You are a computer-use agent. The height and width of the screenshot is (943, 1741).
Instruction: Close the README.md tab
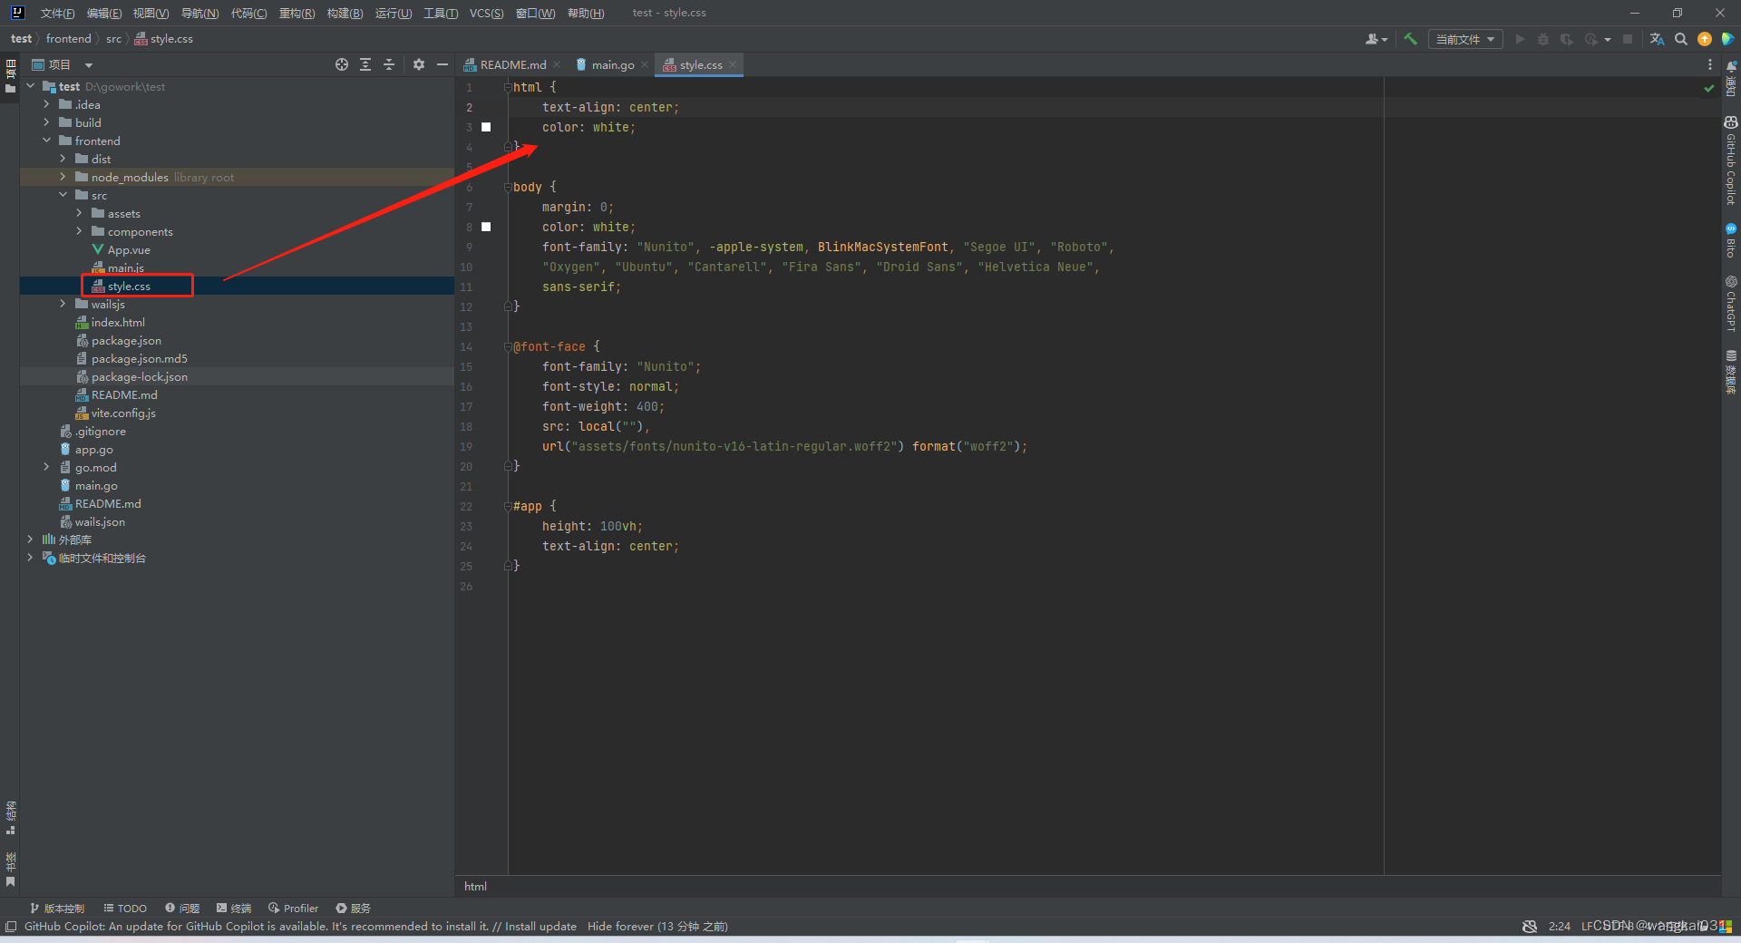pos(557,64)
